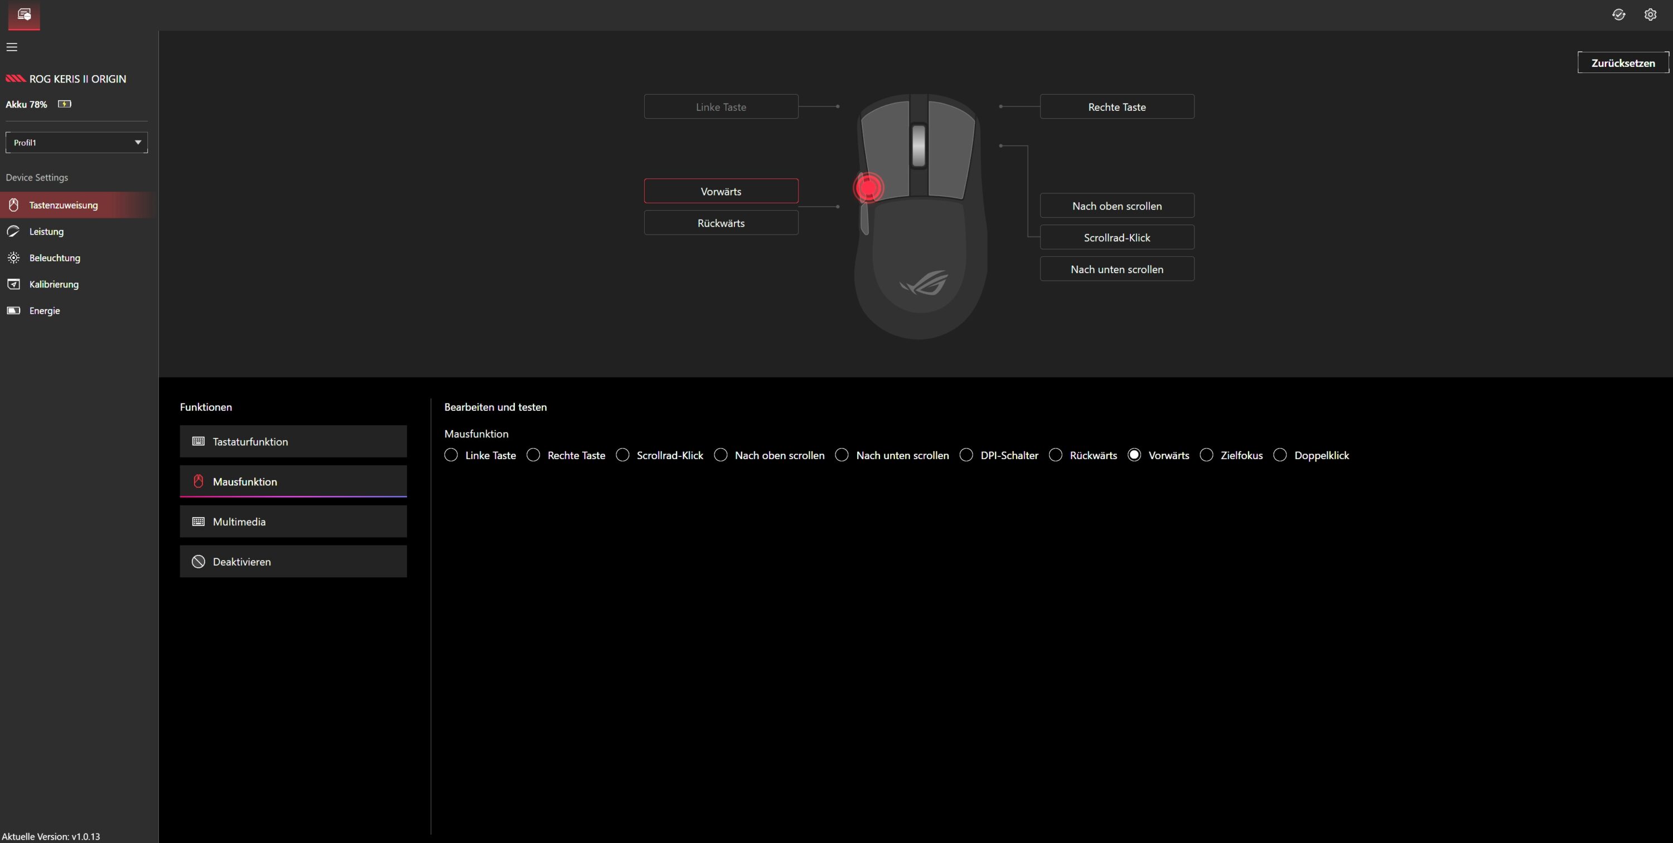The image size is (1673, 843).
Task: Click the Armoury Crate device icon
Action: coord(24,14)
